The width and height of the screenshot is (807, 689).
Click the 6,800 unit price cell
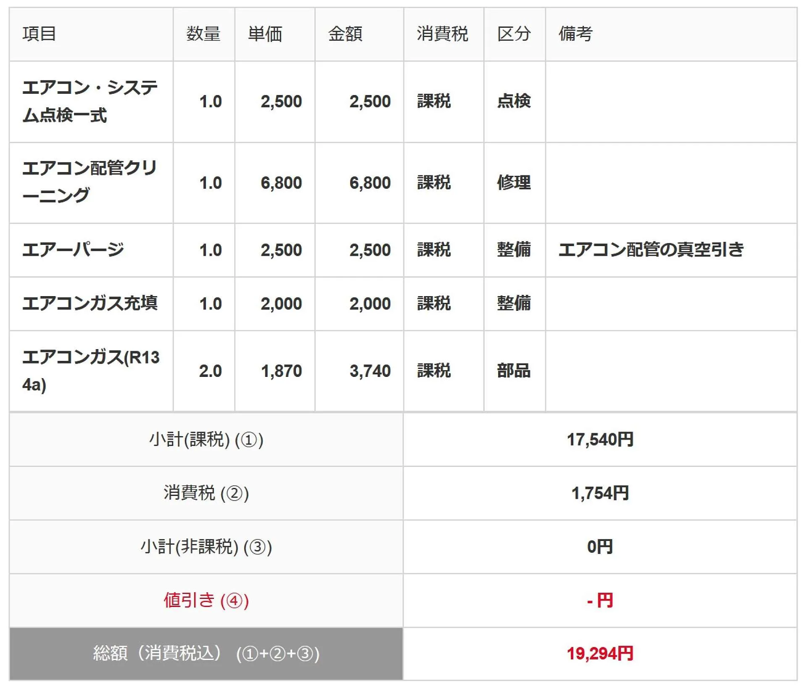281,183
